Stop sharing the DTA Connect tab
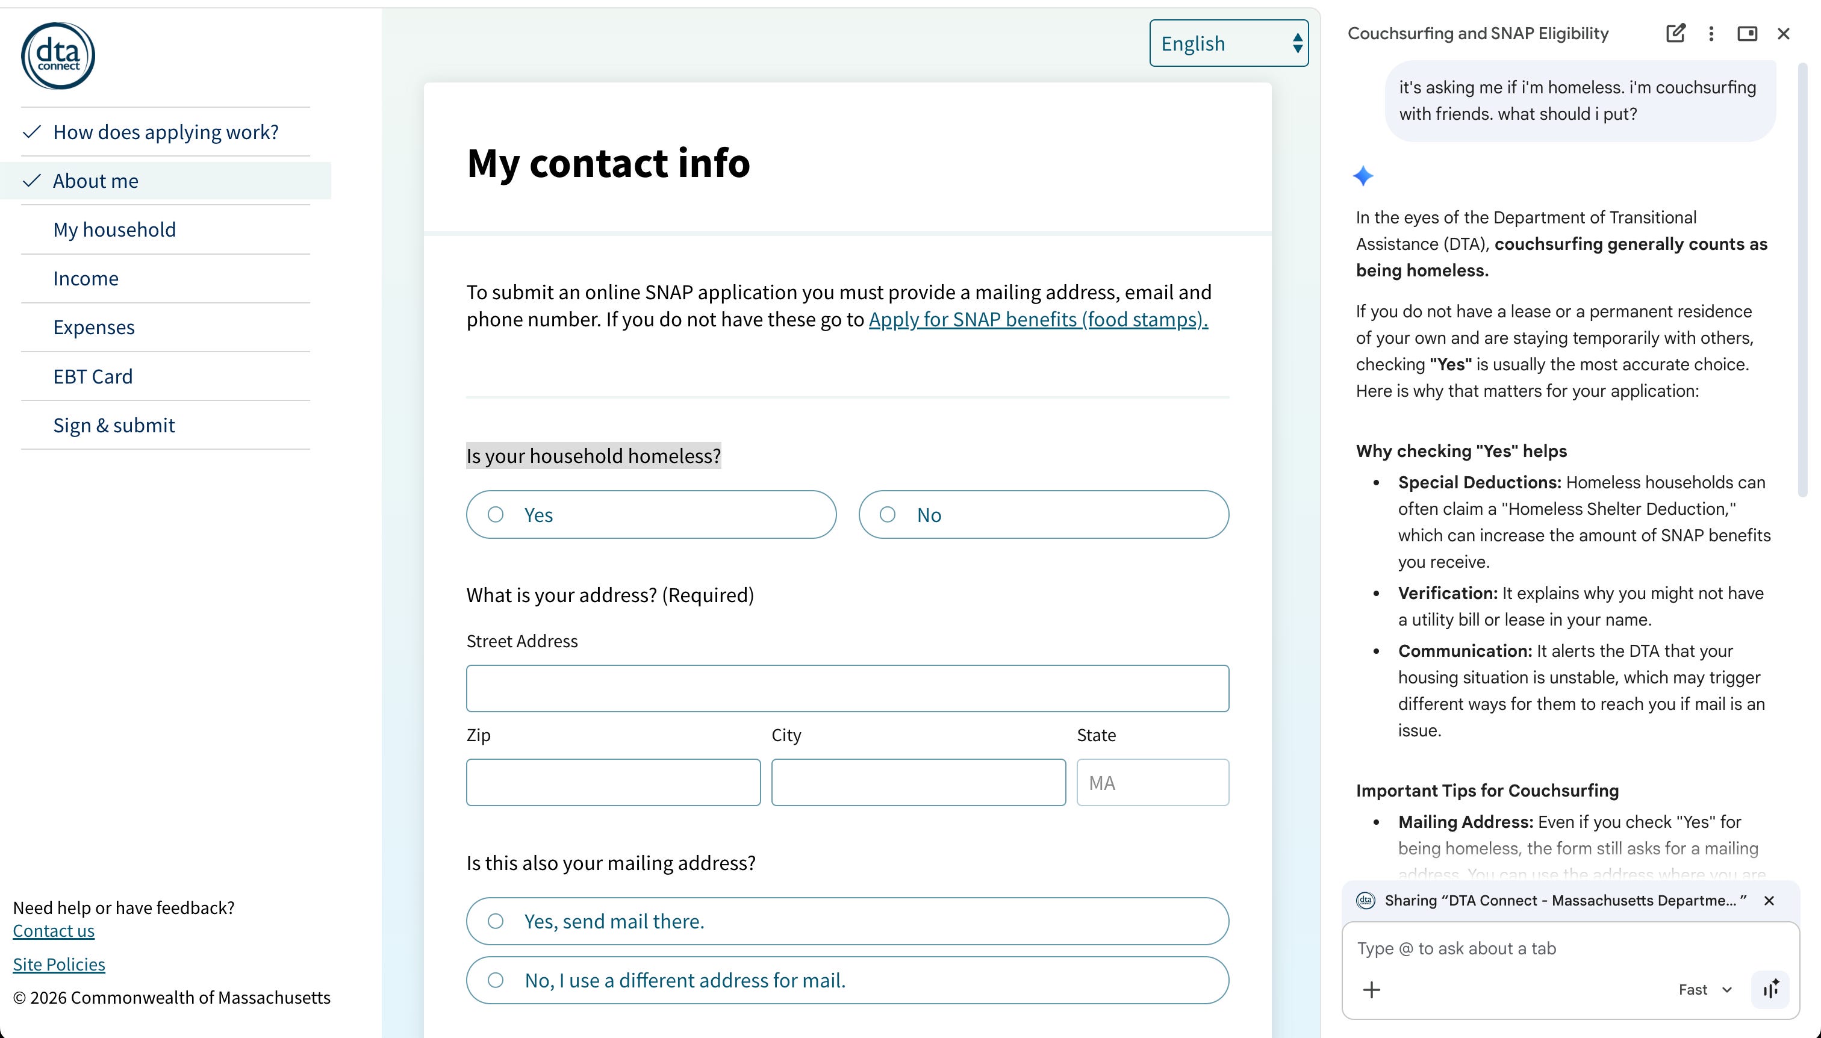The height and width of the screenshot is (1038, 1821). point(1769,900)
